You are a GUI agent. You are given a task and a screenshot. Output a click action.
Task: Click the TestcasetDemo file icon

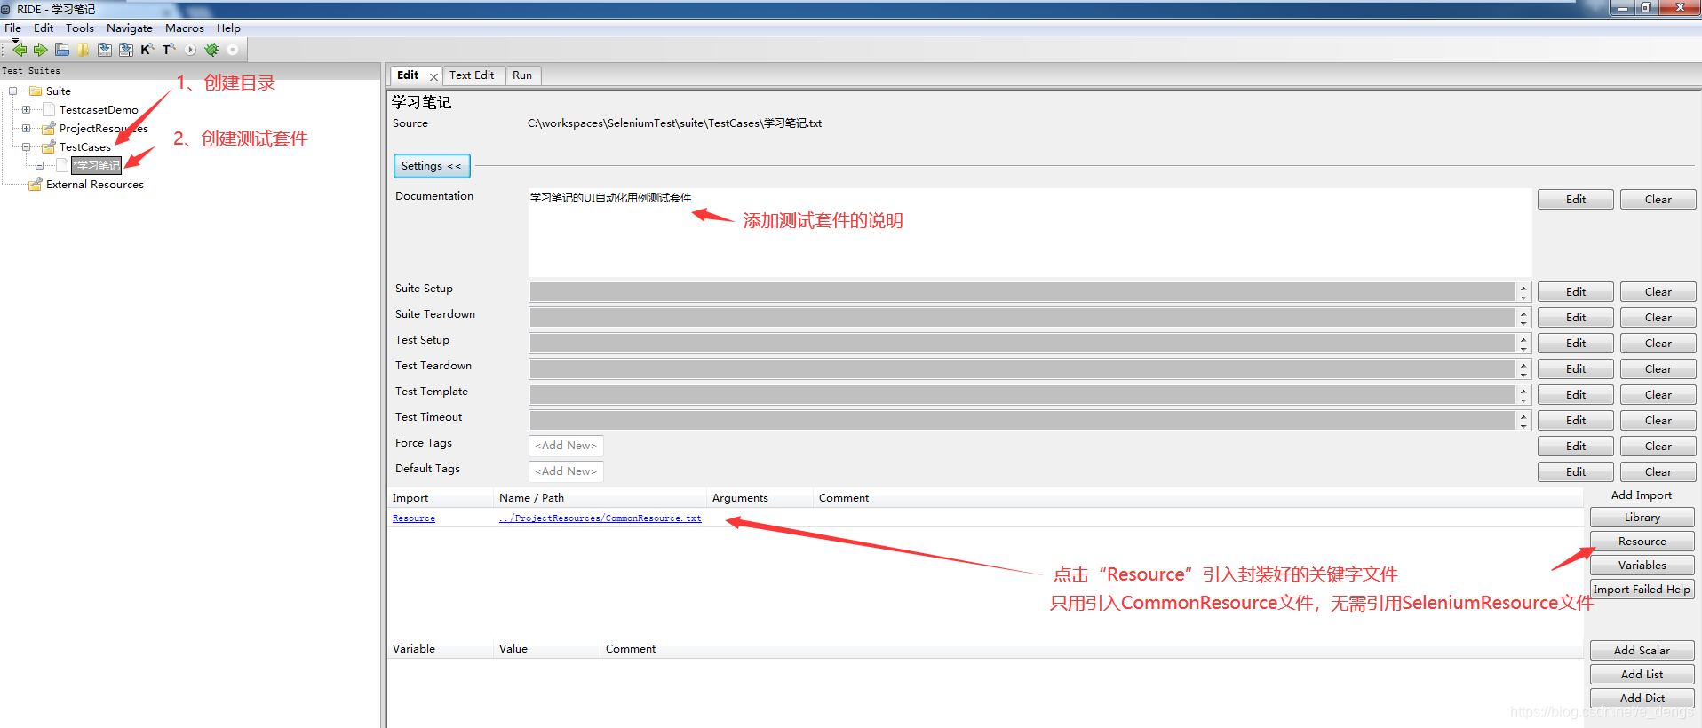49,110
